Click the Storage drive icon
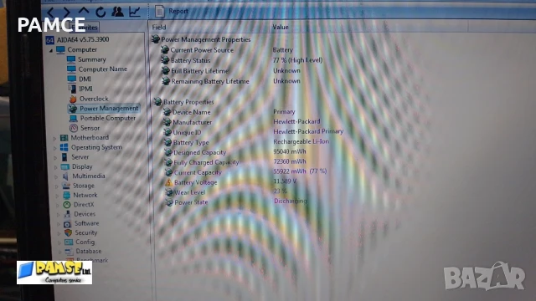Viewport: 536px width, 301px height. pos(66,186)
